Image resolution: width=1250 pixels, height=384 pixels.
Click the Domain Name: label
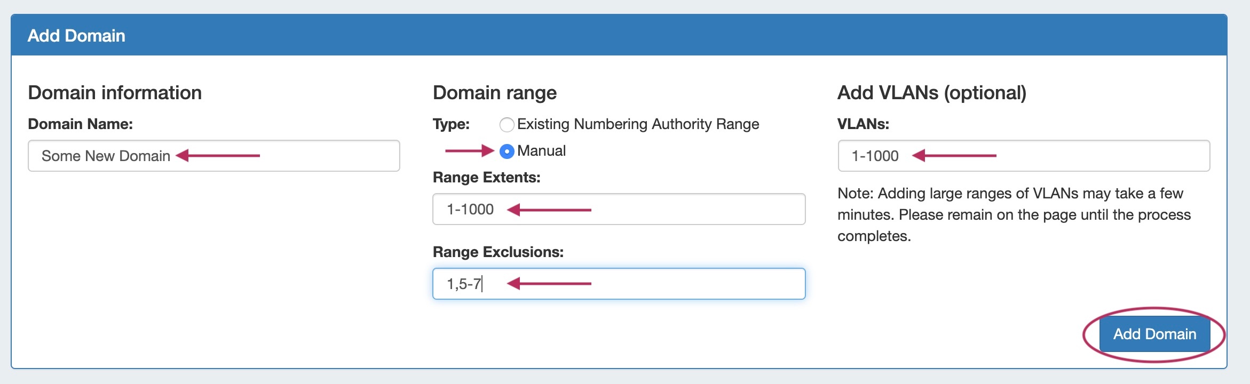click(80, 124)
